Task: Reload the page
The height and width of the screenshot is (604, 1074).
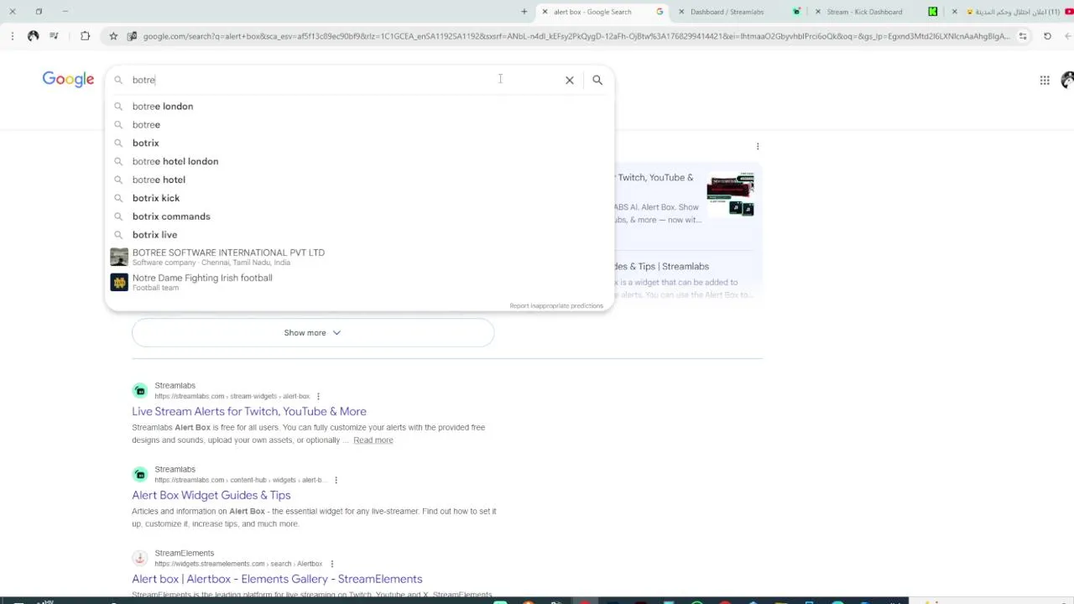Action: 1047,36
